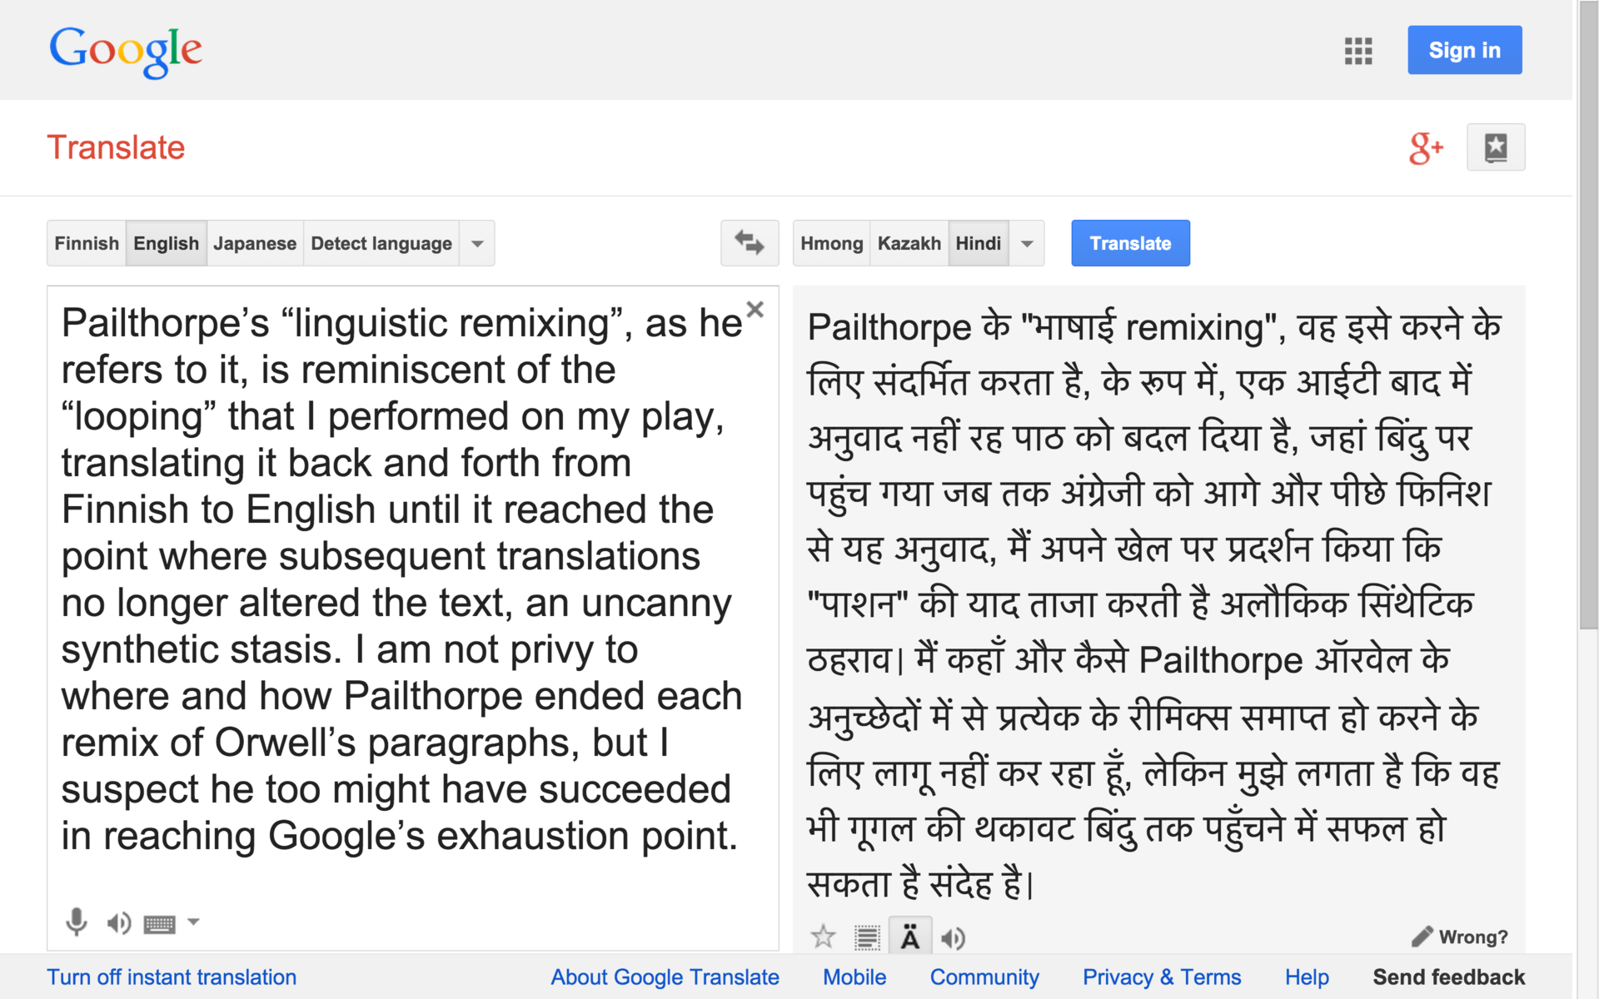Open the input tools dropdown arrow
Image resolution: width=1599 pixels, height=999 pixels.
(x=193, y=922)
